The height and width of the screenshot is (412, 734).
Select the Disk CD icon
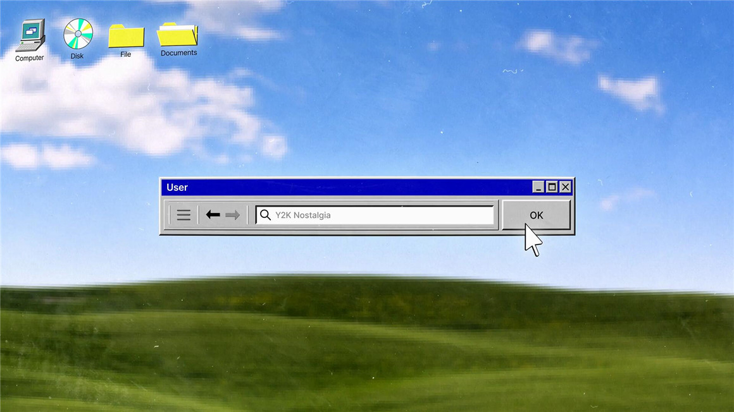click(78, 33)
